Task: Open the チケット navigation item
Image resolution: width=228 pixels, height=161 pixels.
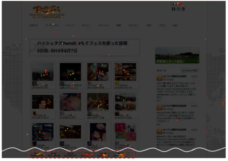Action: [x=86, y=25]
